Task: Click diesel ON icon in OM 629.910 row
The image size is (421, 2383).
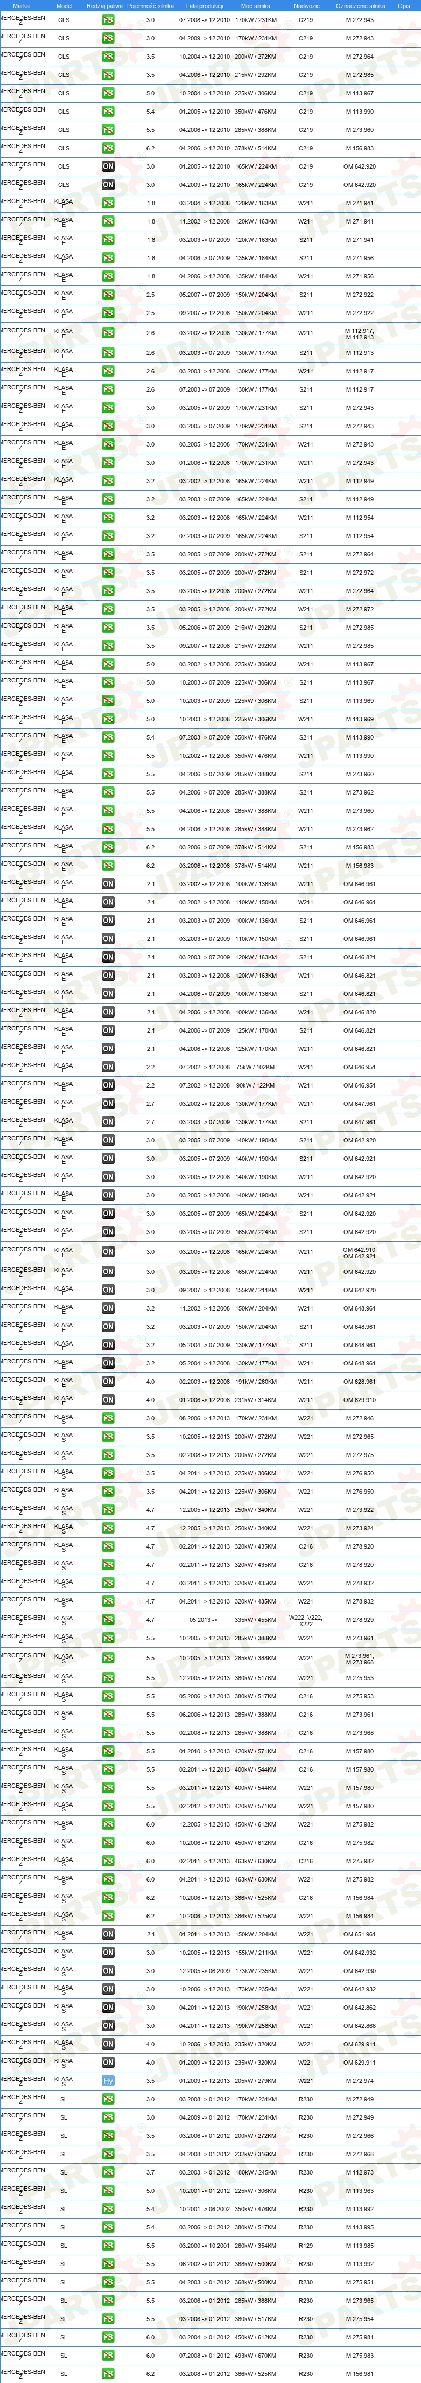Action: (108, 1399)
